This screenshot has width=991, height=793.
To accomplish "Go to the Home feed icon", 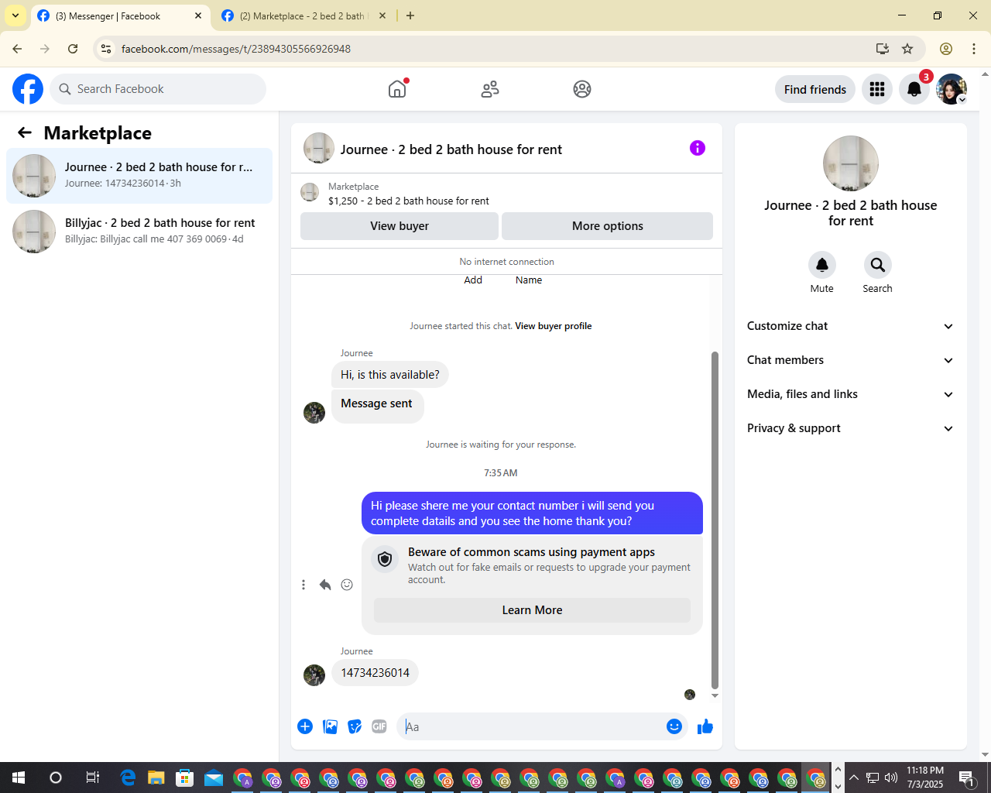I will point(397,89).
